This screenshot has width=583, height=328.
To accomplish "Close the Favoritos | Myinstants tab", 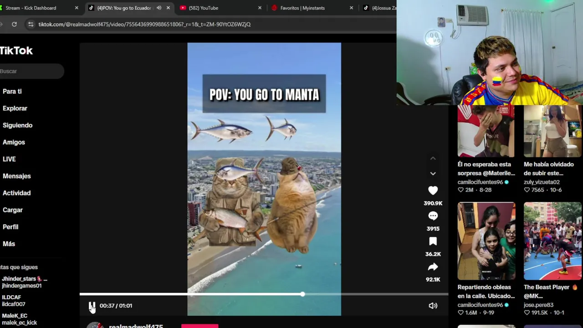I will pos(351,8).
